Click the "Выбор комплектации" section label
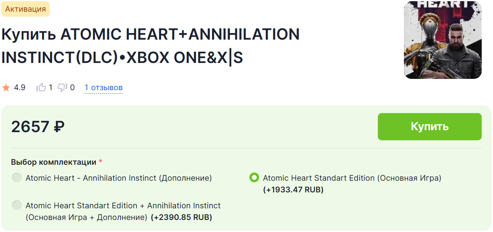493x232 pixels. pyautogui.click(x=53, y=162)
